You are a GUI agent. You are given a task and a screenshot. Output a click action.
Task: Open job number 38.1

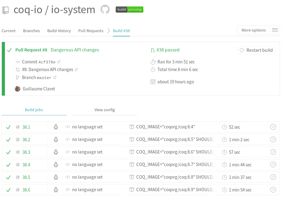click(26, 127)
